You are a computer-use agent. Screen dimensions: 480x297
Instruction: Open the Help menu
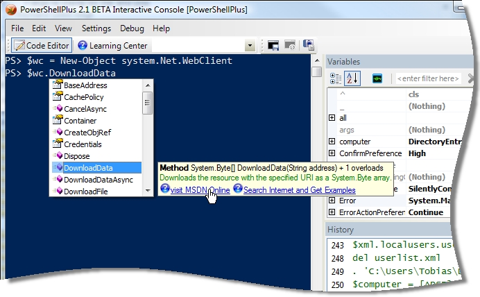161,28
